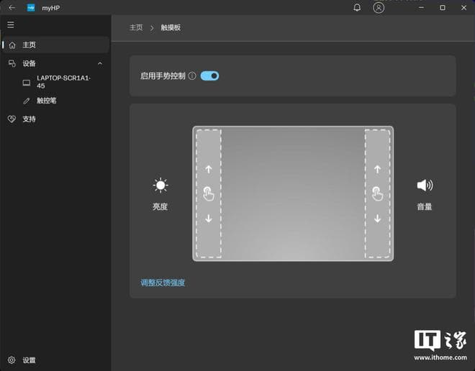Click the hand gesture icon in right zone
The width and height of the screenshot is (475, 371).
377,193
